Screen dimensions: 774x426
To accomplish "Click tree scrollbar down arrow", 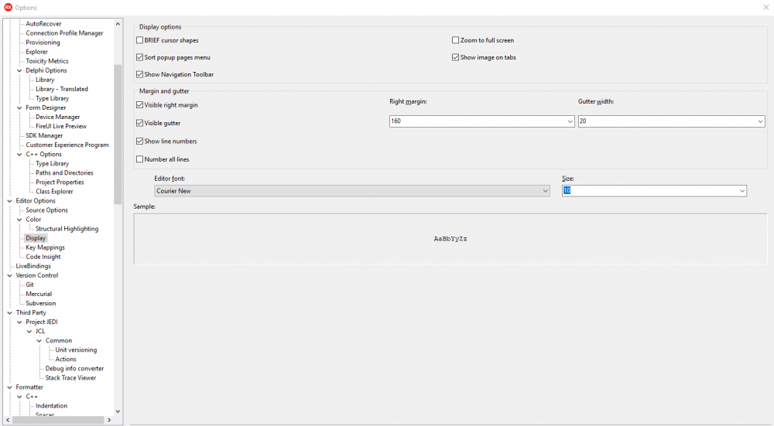I will [x=118, y=411].
